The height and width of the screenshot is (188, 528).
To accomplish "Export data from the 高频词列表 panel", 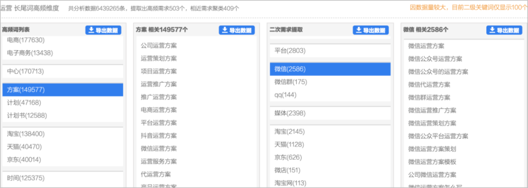I will (103, 30).
